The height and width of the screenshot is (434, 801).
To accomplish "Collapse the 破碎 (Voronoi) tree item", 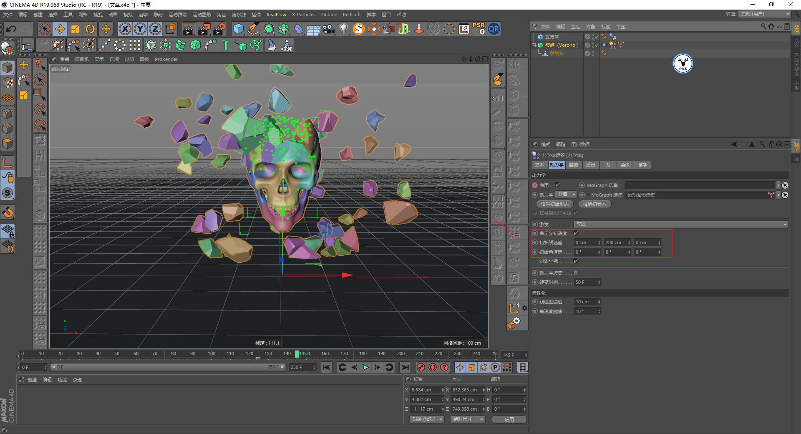I will coord(534,45).
